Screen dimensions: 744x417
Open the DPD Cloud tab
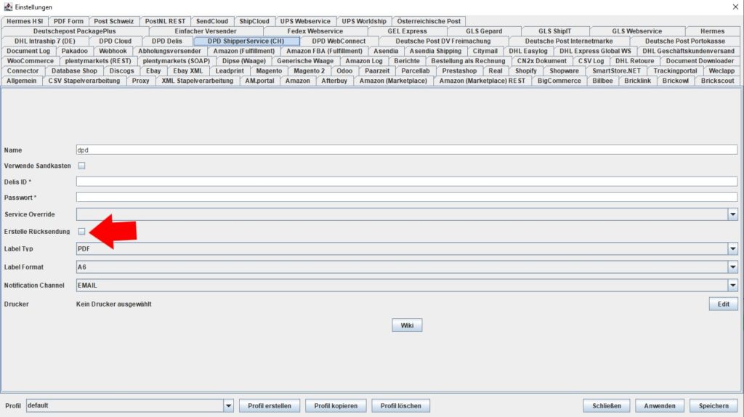pyautogui.click(x=116, y=41)
